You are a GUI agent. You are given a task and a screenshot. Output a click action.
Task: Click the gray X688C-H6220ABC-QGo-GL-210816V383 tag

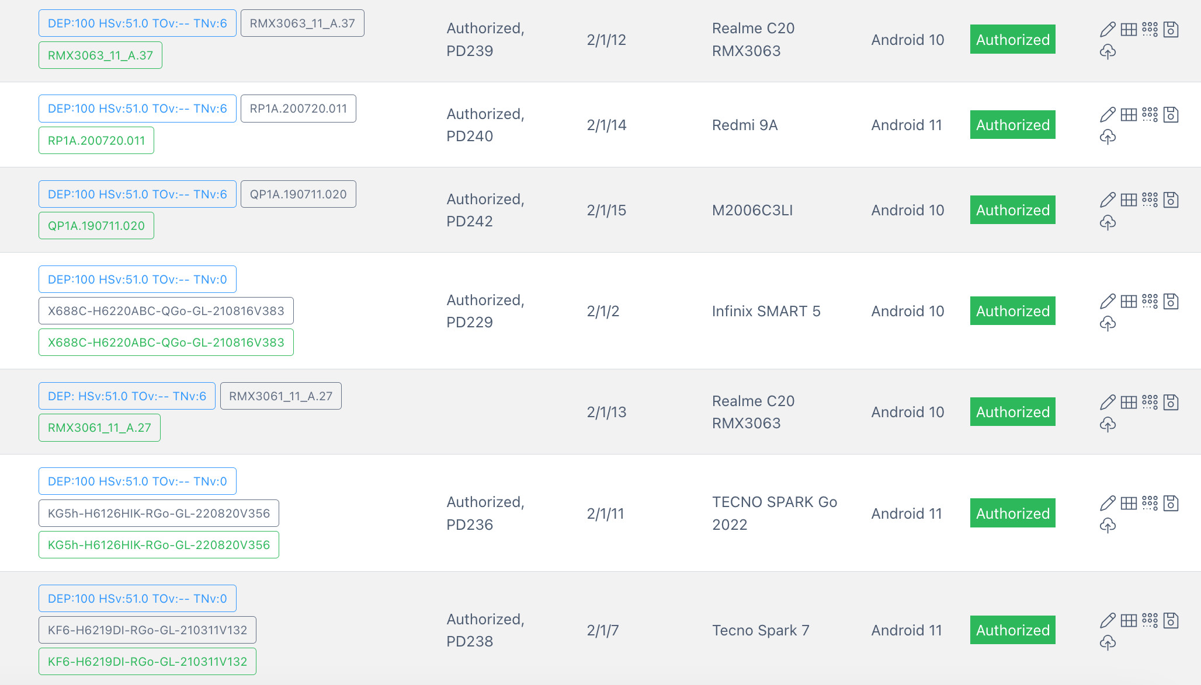pos(166,311)
